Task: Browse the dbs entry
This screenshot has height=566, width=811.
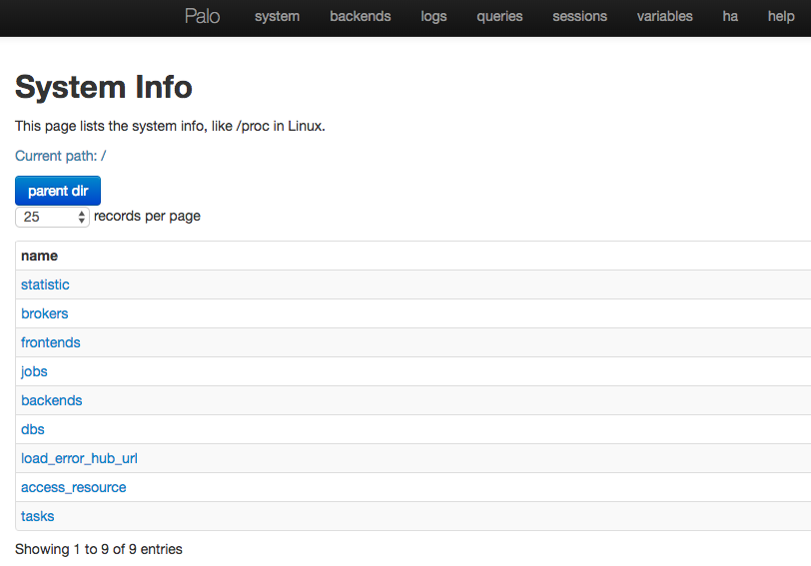Action: pyautogui.click(x=33, y=429)
